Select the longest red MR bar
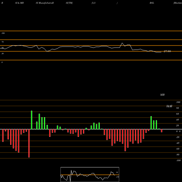Screen dimensions: 182x182 [x=29, y=143]
